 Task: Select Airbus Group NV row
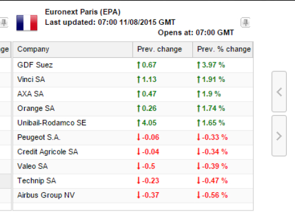point(133,195)
